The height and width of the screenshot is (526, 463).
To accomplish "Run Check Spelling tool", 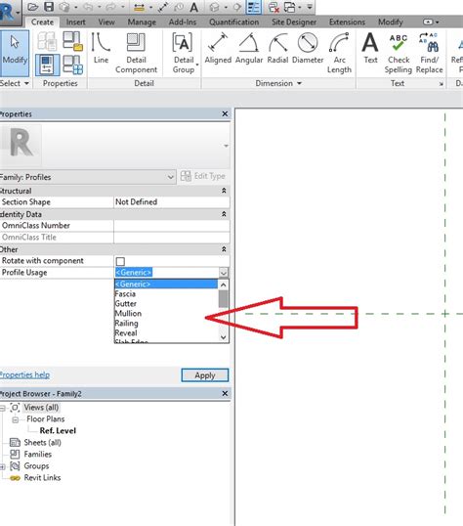I will point(399,53).
